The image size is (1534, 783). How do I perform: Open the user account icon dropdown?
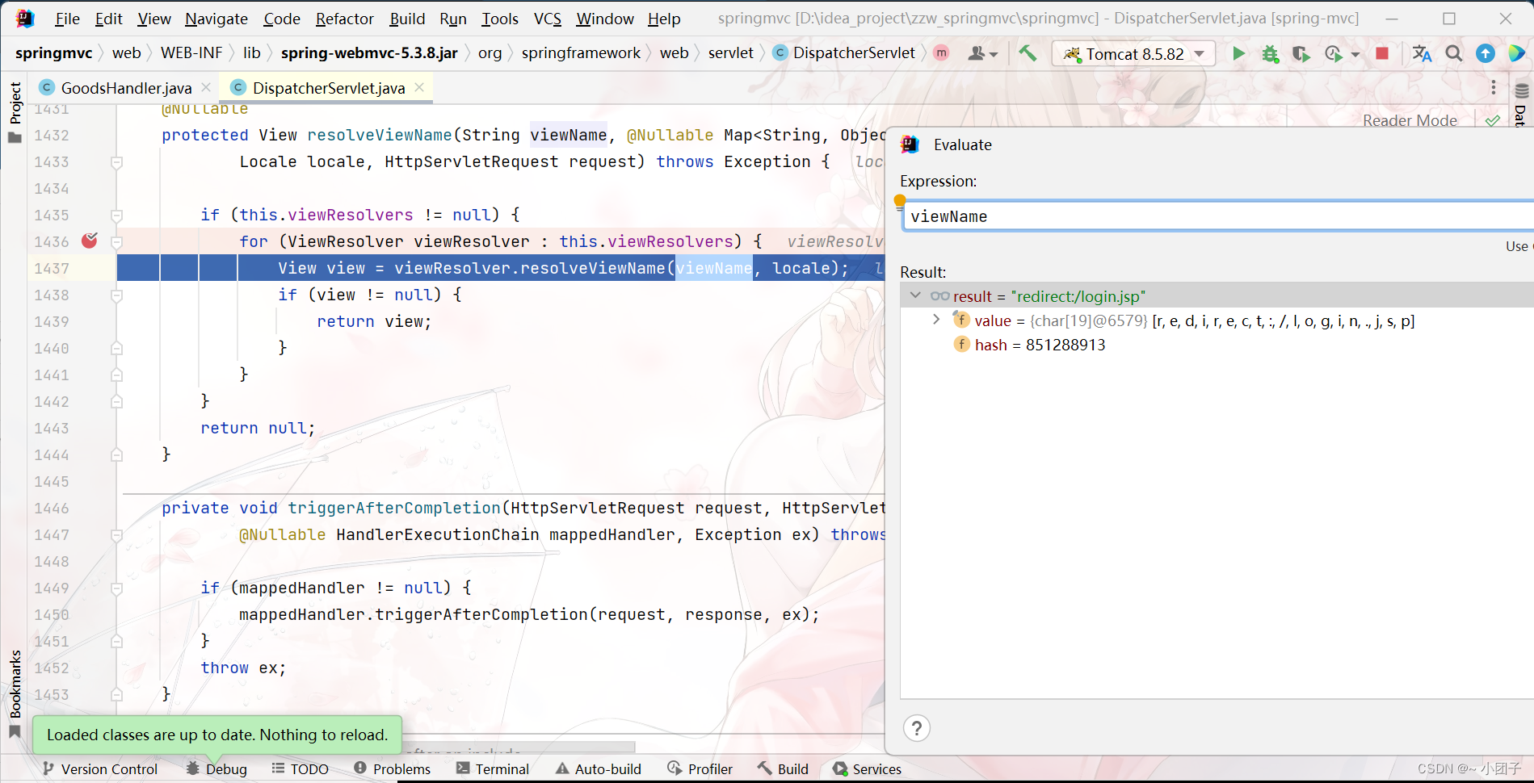(x=982, y=53)
